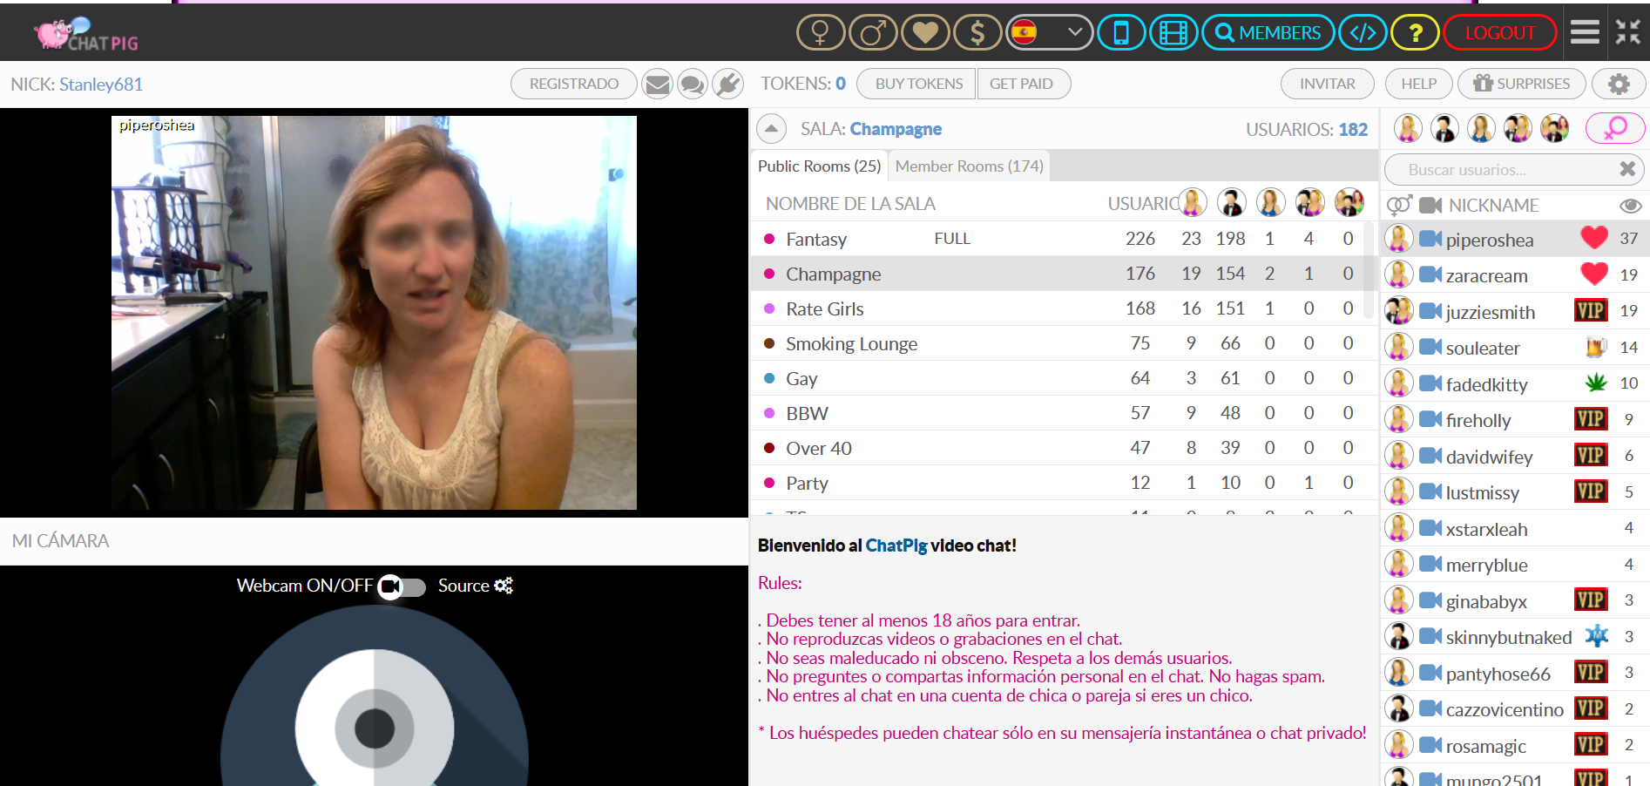The image size is (1650, 786).
Task: Click the user search magnifier button
Action: tap(1615, 129)
